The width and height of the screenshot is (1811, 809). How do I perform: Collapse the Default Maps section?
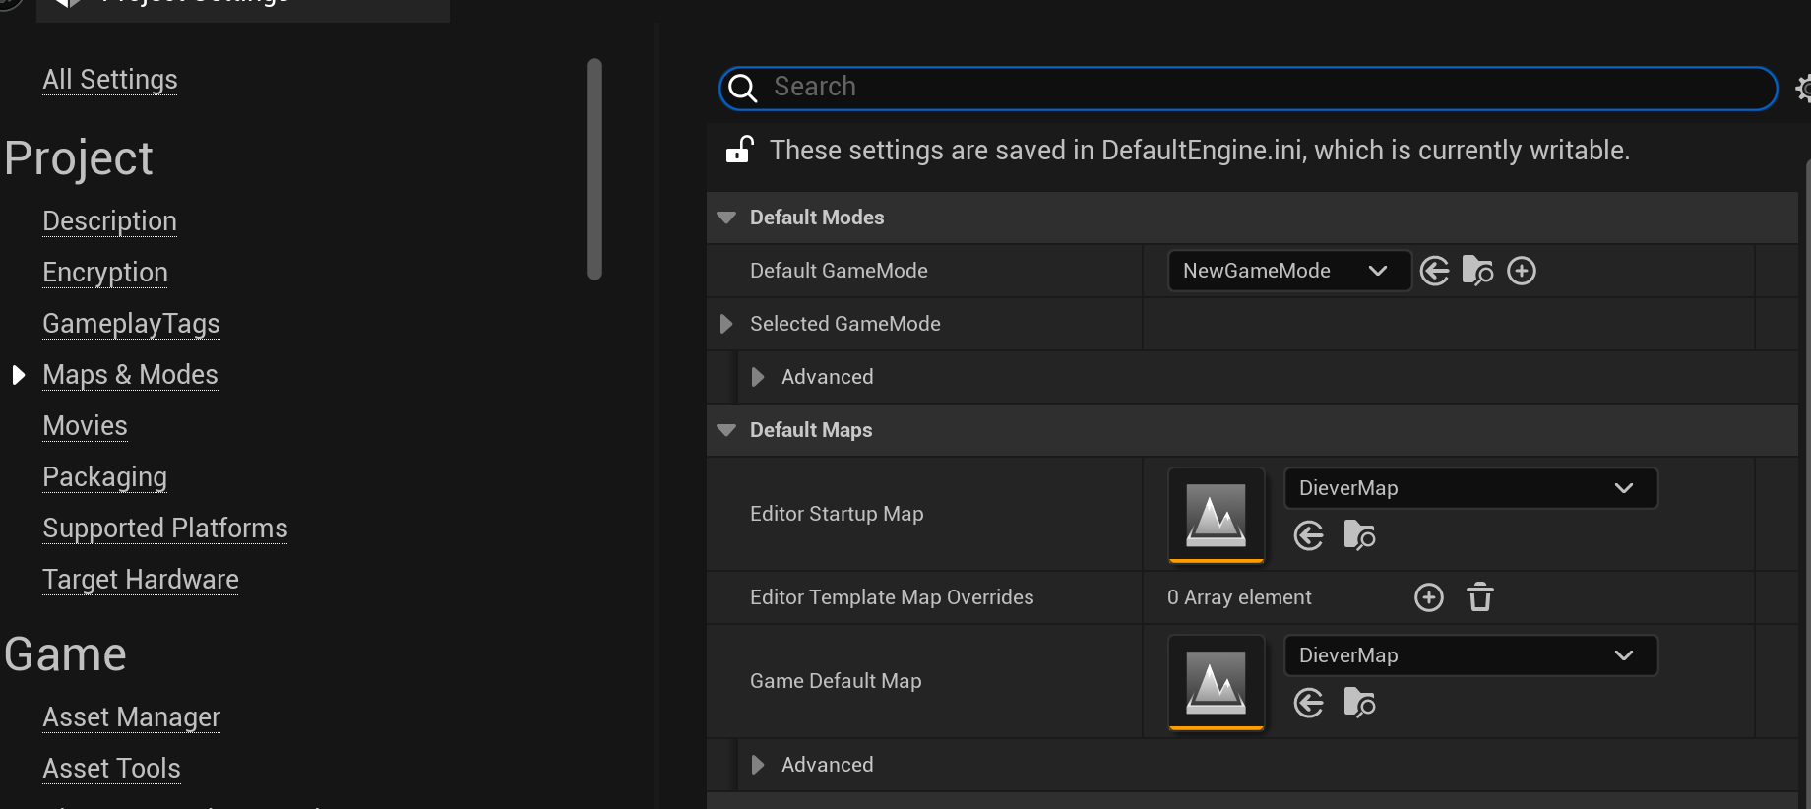[726, 430]
